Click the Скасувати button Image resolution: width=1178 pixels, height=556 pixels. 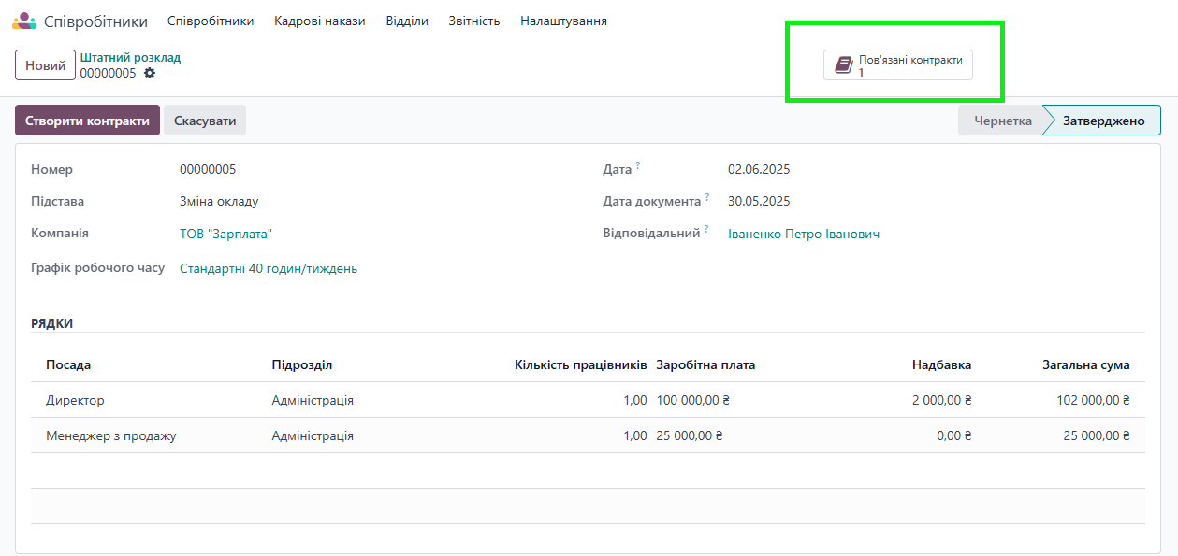click(205, 121)
